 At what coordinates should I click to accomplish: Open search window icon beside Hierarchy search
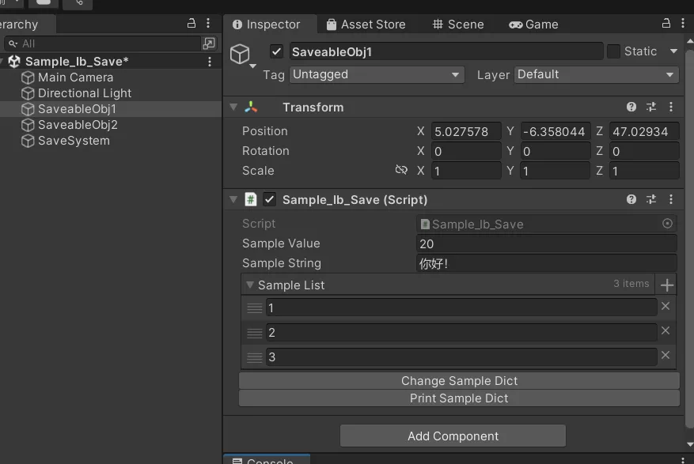coord(209,43)
